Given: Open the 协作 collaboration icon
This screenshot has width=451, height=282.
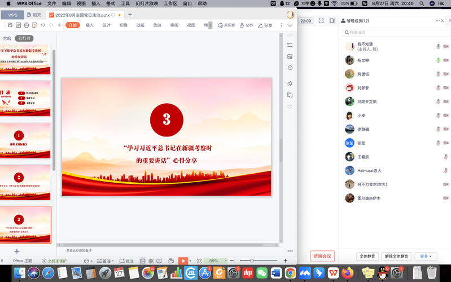Looking at the screenshot, I should (247, 25).
